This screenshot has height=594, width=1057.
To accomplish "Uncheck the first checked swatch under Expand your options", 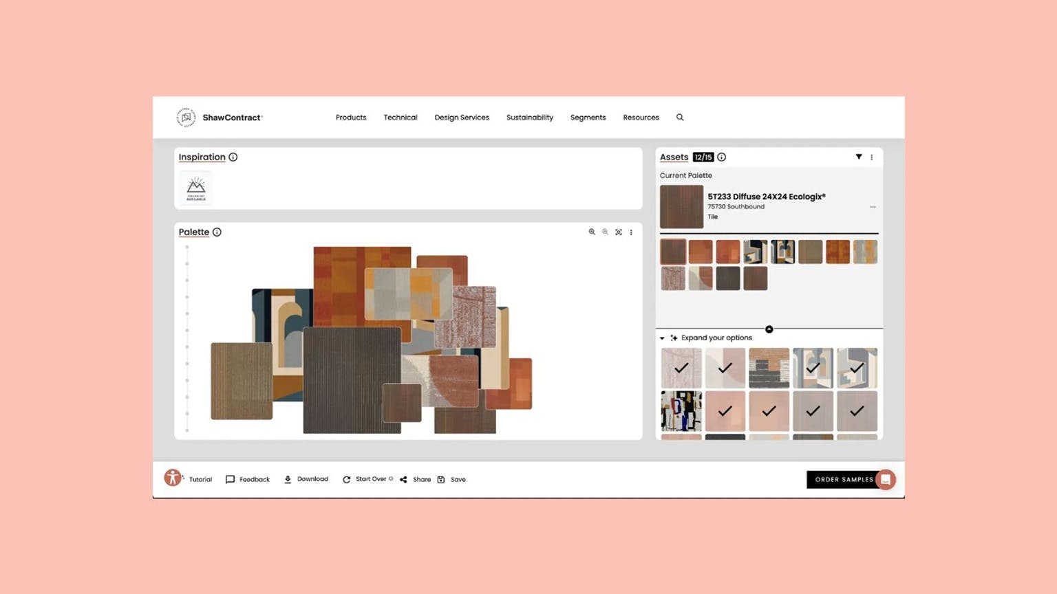I will pos(681,368).
